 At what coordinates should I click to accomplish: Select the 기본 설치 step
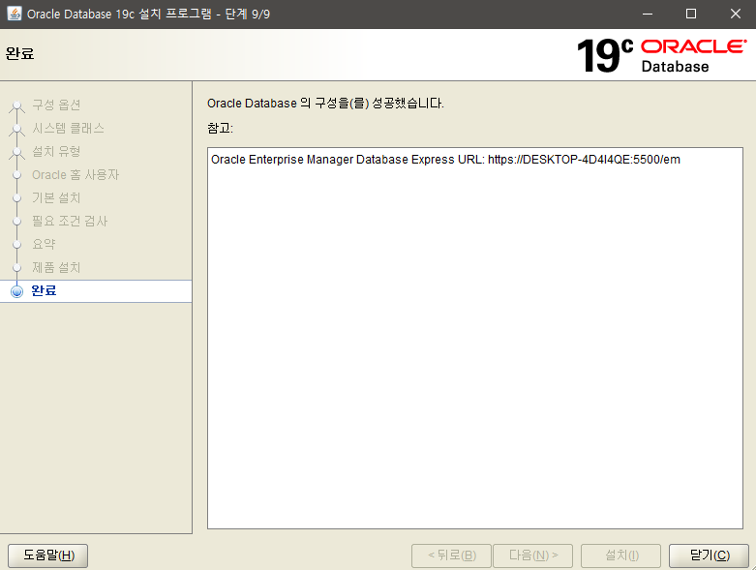tap(56, 197)
